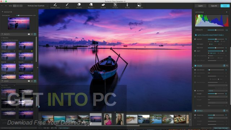Click the Sync Settings button
The height and width of the screenshot is (130, 231).
64,128
